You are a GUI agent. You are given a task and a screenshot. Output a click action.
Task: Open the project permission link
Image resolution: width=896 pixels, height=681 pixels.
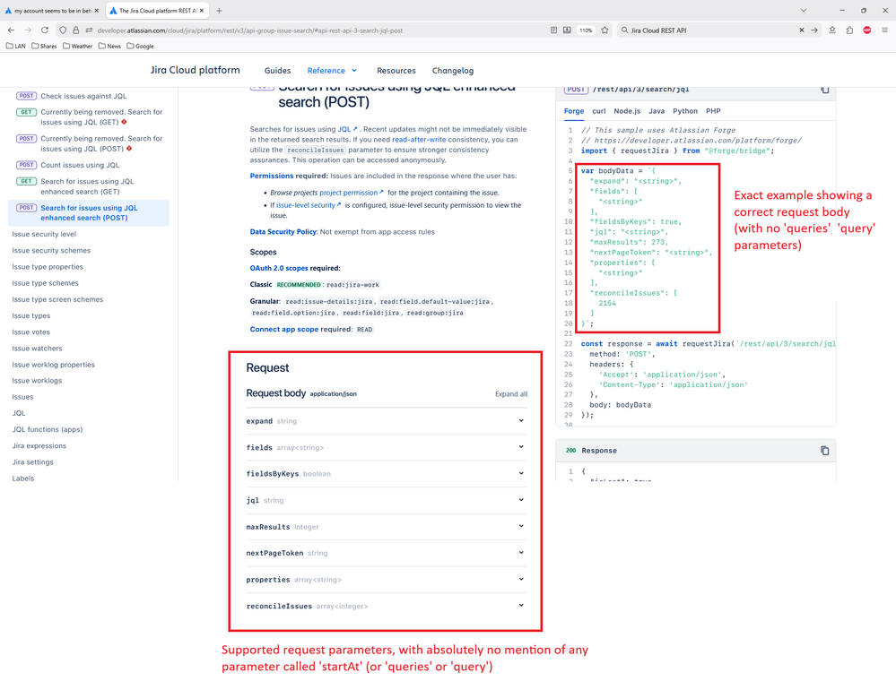[352, 193]
